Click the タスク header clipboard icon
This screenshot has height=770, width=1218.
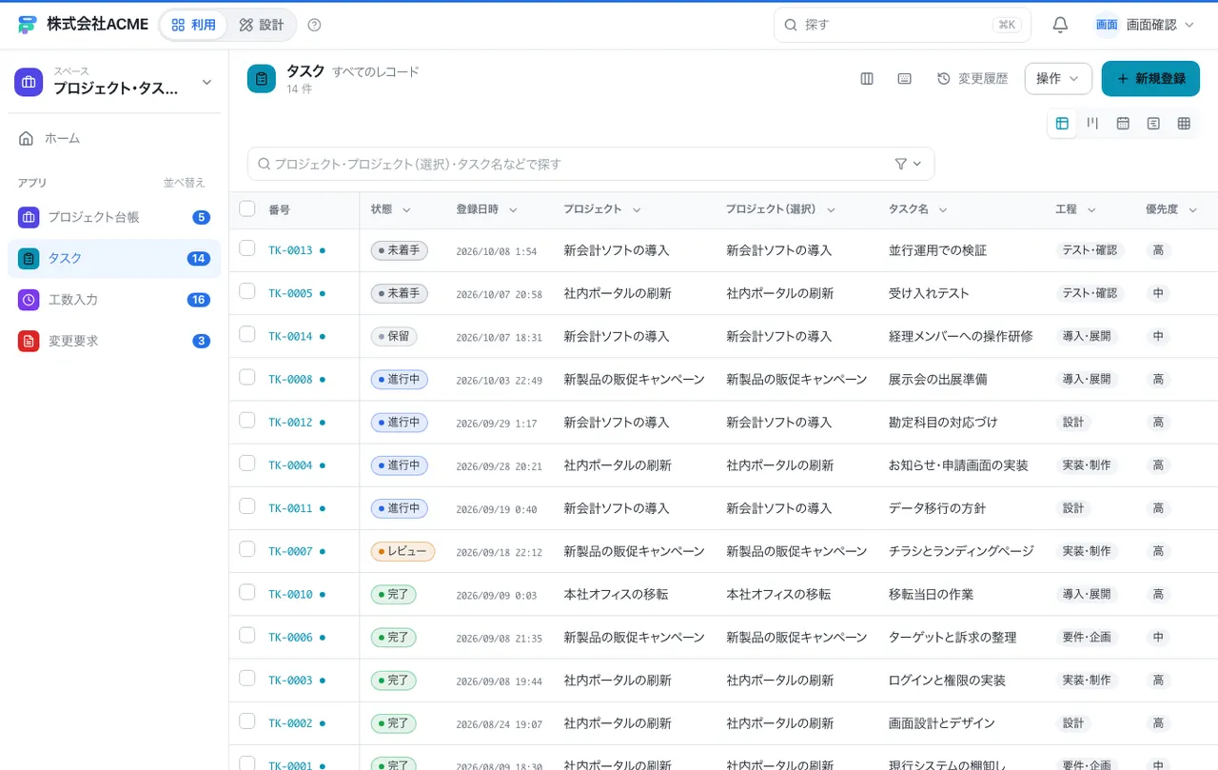point(262,79)
